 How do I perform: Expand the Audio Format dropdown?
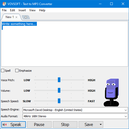126,116
